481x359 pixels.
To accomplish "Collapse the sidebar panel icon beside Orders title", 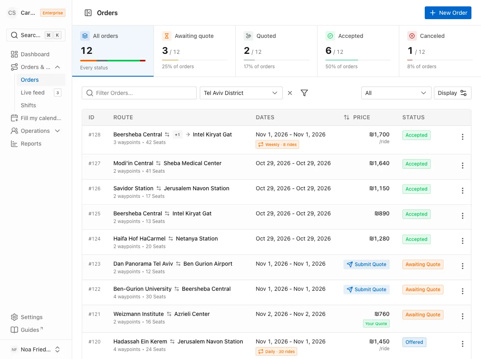I will coord(88,13).
